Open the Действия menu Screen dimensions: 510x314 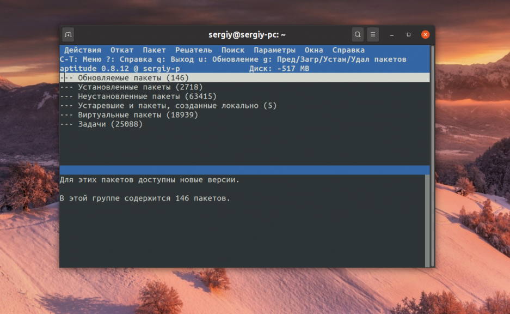point(83,50)
